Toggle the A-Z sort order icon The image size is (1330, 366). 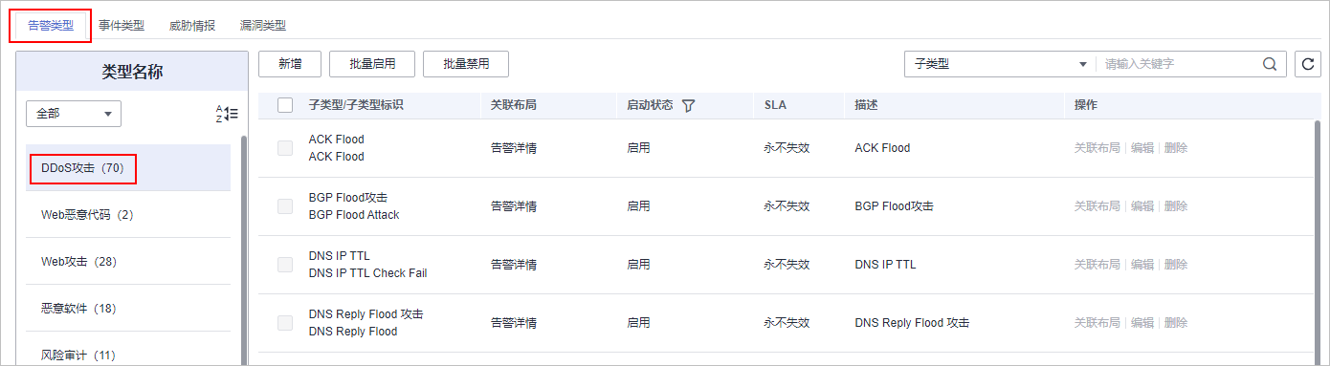pos(227,114)
